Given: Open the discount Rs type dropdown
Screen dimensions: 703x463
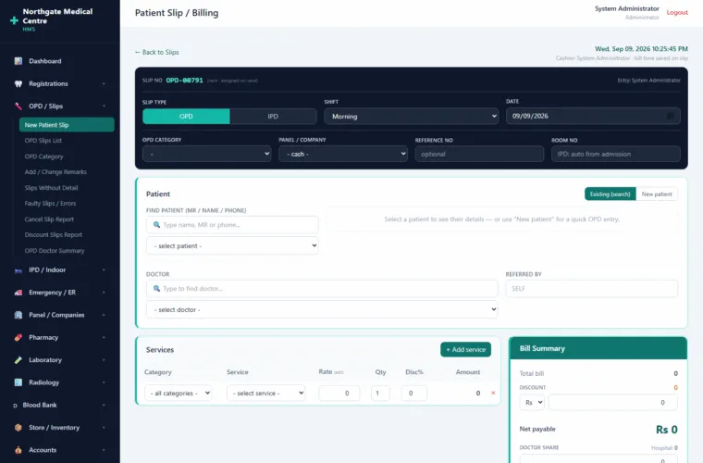Looking at the screenshot, I should pos(532,403).
